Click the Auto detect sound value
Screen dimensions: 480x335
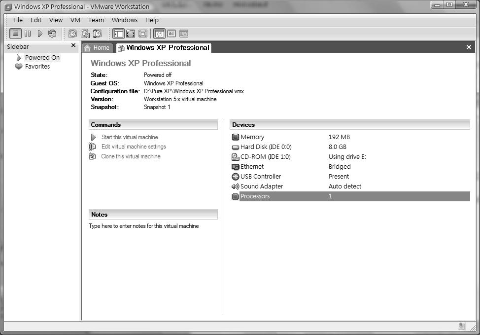point(344,186)
